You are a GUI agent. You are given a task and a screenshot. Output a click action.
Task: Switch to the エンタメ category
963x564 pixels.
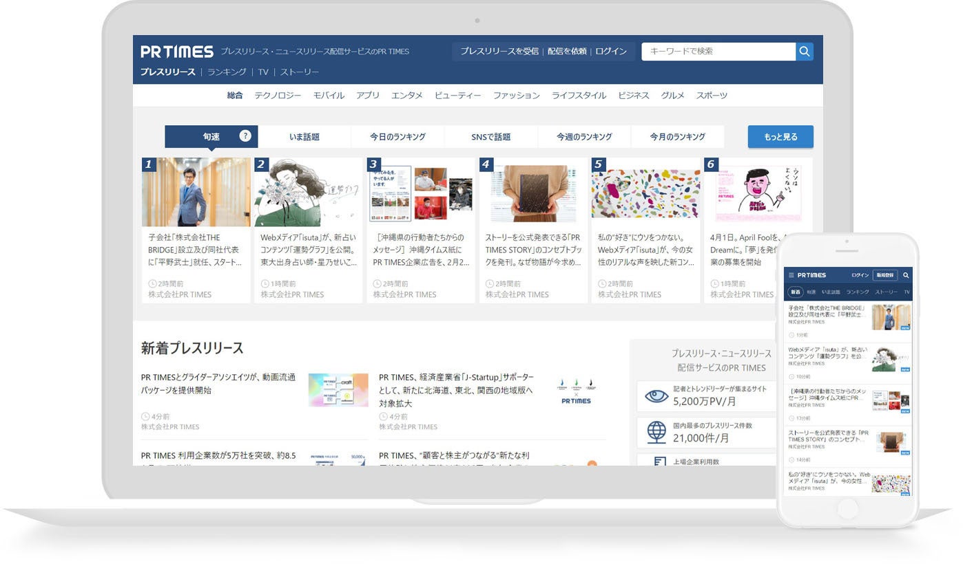tap(407, 96)
